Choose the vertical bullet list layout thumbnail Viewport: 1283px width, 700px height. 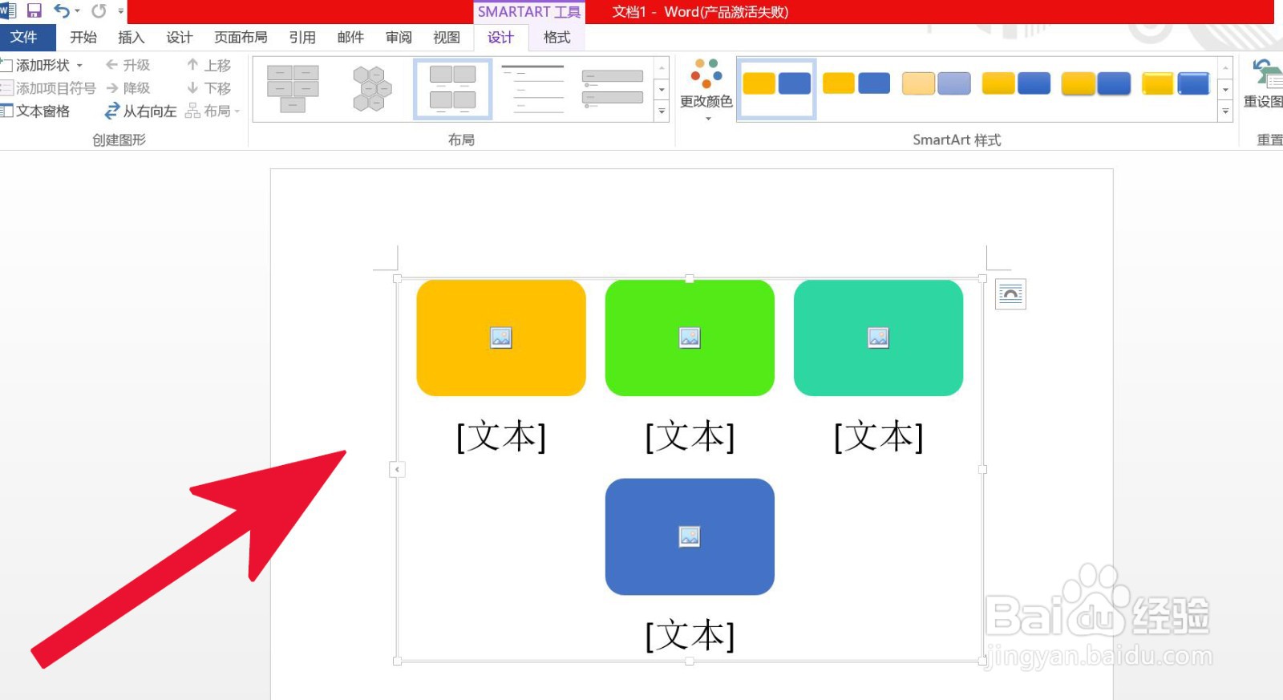coord(613,88)
